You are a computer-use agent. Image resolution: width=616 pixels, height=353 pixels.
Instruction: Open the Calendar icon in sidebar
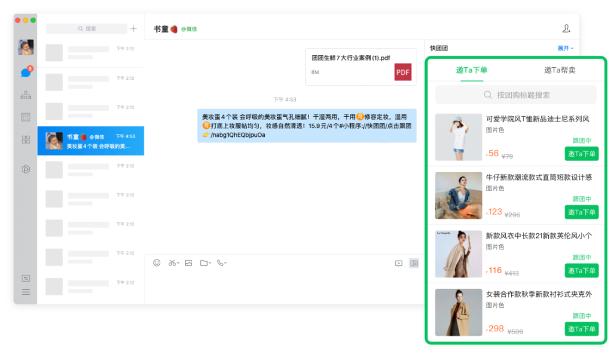click(x=26, y=117)
